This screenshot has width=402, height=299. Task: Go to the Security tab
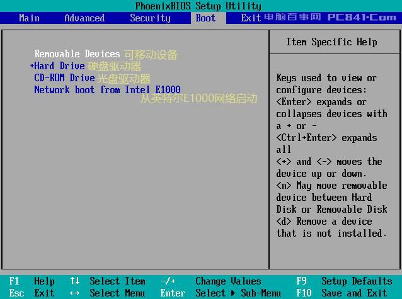point(150,18)
